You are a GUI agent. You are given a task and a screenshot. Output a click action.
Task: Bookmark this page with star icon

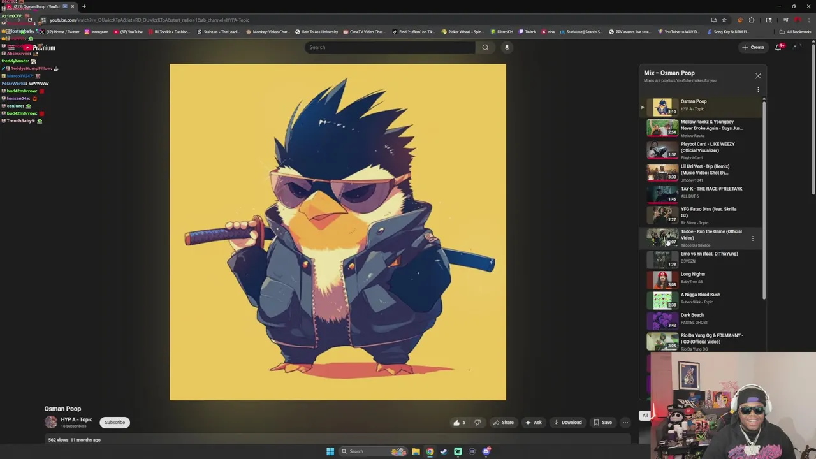click(724, 20)
